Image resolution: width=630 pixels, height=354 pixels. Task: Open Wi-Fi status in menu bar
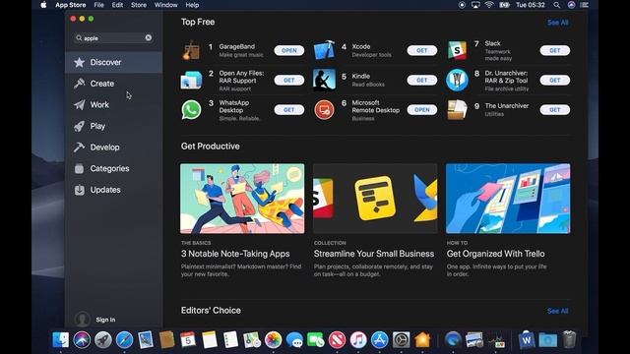click(489, 5)
